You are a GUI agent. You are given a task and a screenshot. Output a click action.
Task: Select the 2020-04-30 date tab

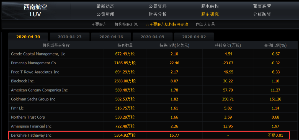(28, 37)
